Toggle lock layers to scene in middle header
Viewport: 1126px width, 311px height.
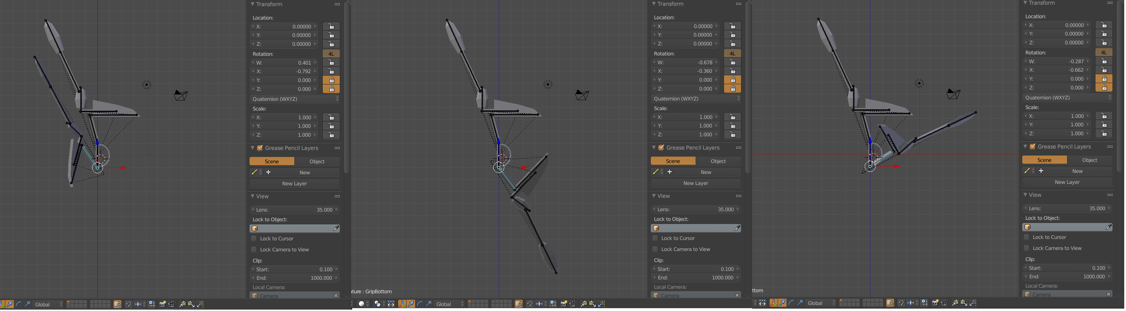pyautogui.click(x=519, y=304)
